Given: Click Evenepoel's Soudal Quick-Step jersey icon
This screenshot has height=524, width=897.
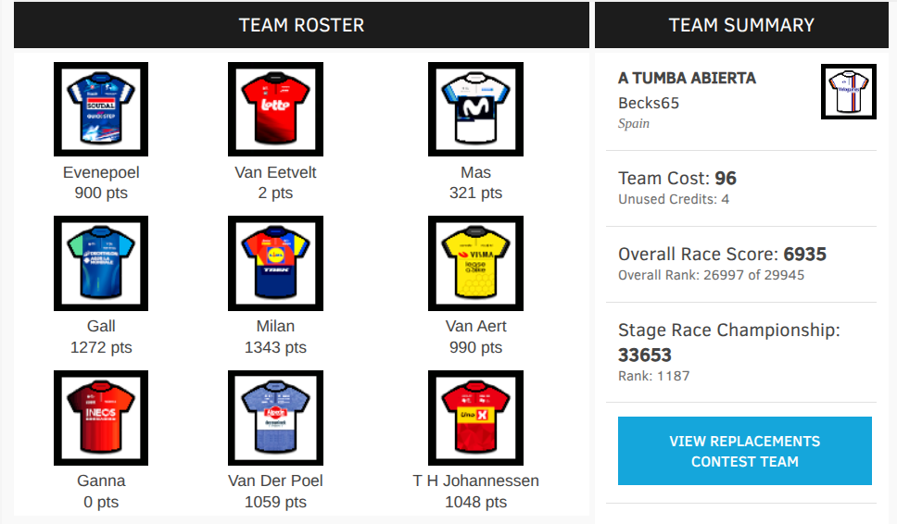Looking at the screenshot, I should tap(101, 109).
